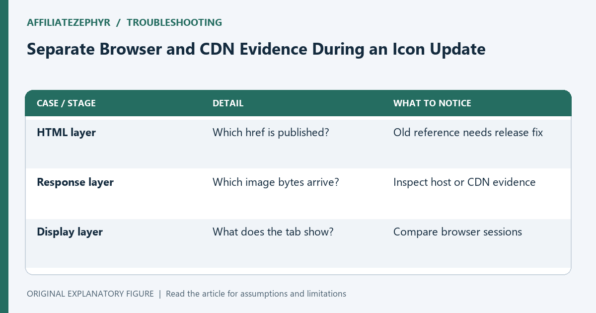
Task: Click the 'Which href is published?' cell
Action: coord(271,133)
